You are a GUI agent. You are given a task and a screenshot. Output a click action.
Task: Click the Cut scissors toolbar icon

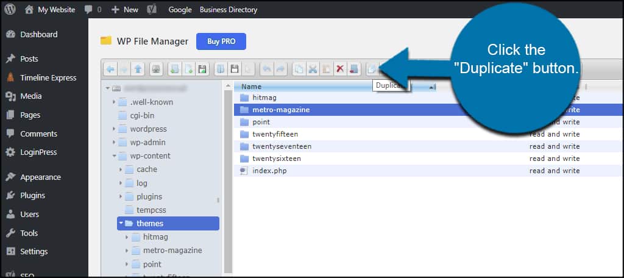pos(313,69)
